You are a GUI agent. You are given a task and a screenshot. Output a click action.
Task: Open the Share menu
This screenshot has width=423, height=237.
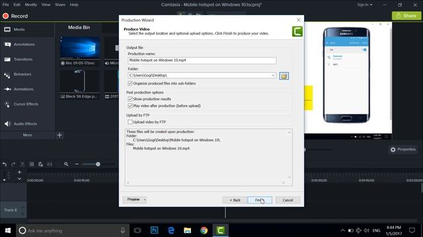pyautogui.click(x=60, y=5)
